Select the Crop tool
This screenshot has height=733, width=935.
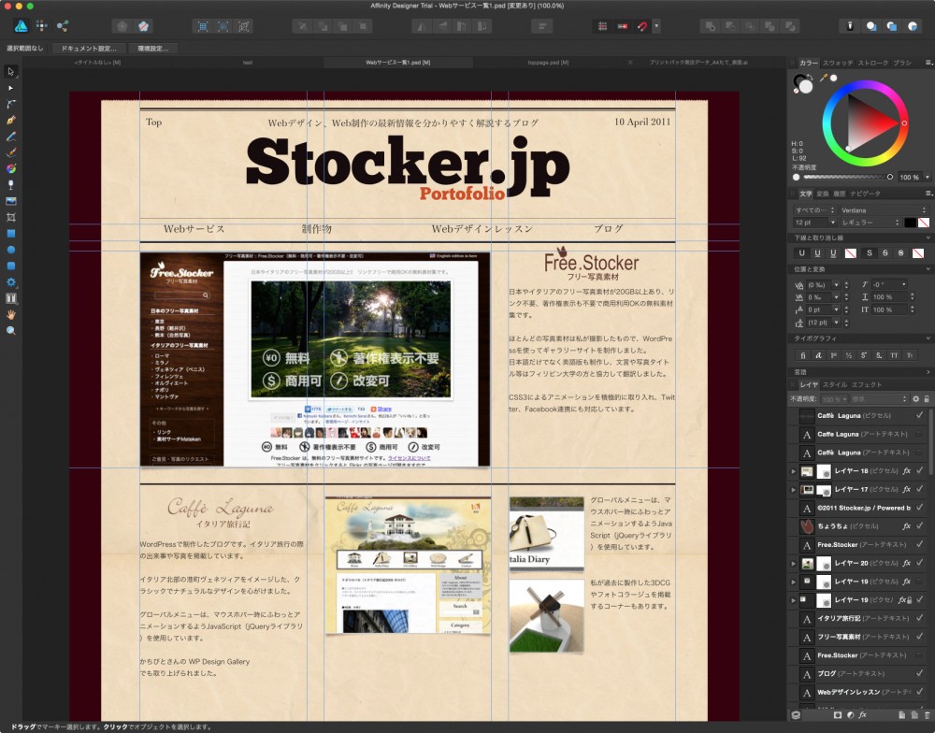[11, 216]
